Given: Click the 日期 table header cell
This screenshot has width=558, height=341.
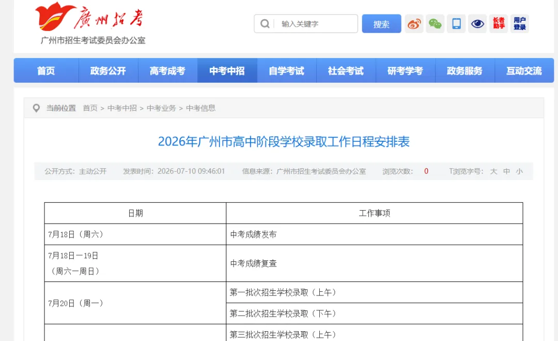Looking at the screenshot, I should 135,213.
